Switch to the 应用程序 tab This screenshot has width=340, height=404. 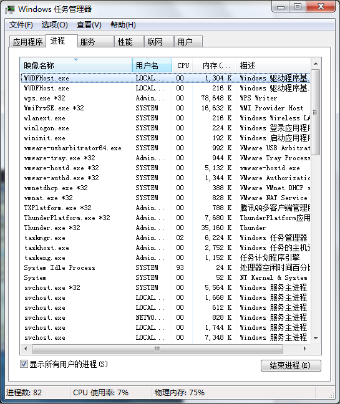point(27,42)
